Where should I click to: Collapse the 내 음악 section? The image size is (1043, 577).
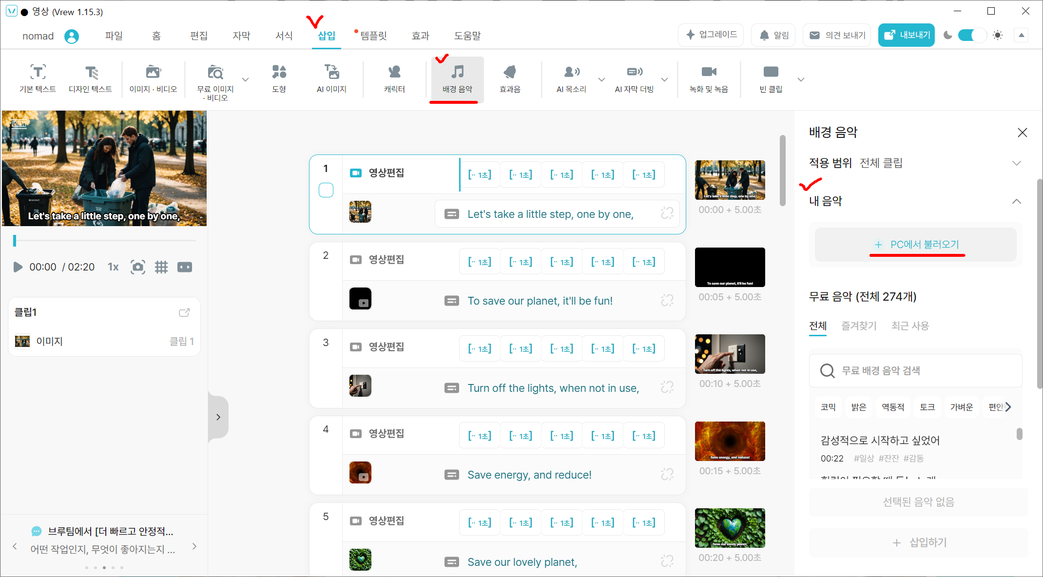click(x=1016, y=201)
